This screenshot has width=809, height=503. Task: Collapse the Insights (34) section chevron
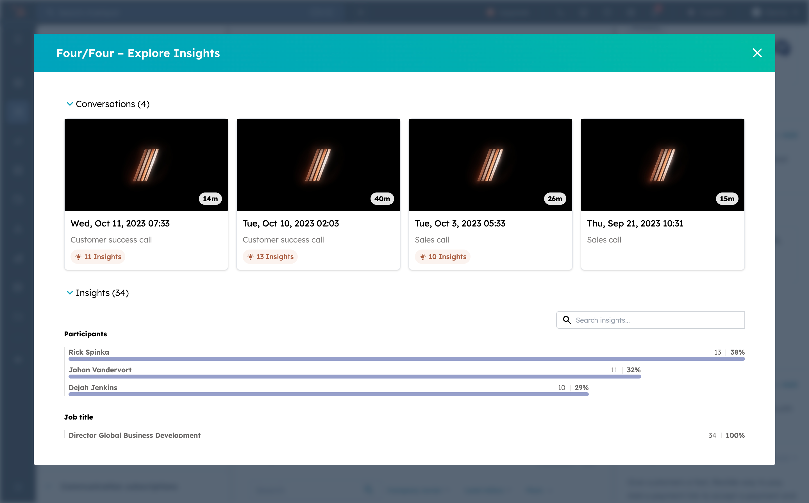[70, 293]
